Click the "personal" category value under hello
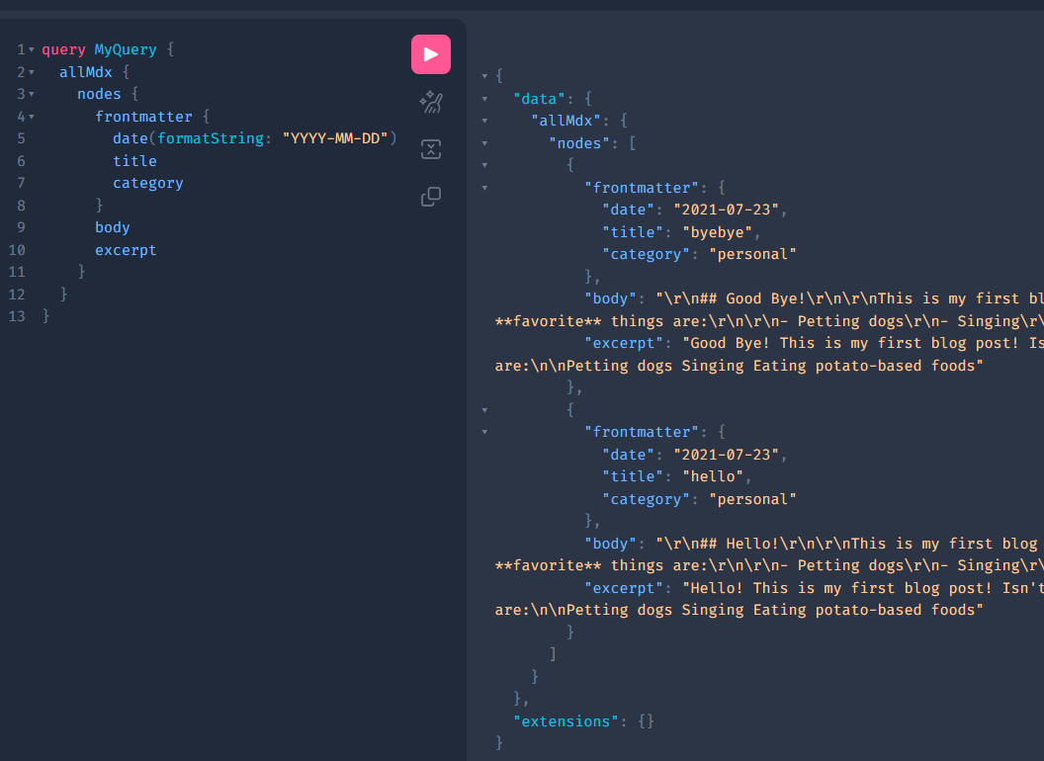 [x=753, y=499]
